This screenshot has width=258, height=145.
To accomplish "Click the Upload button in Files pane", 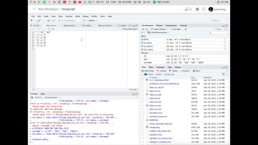I will click(162, 71).
